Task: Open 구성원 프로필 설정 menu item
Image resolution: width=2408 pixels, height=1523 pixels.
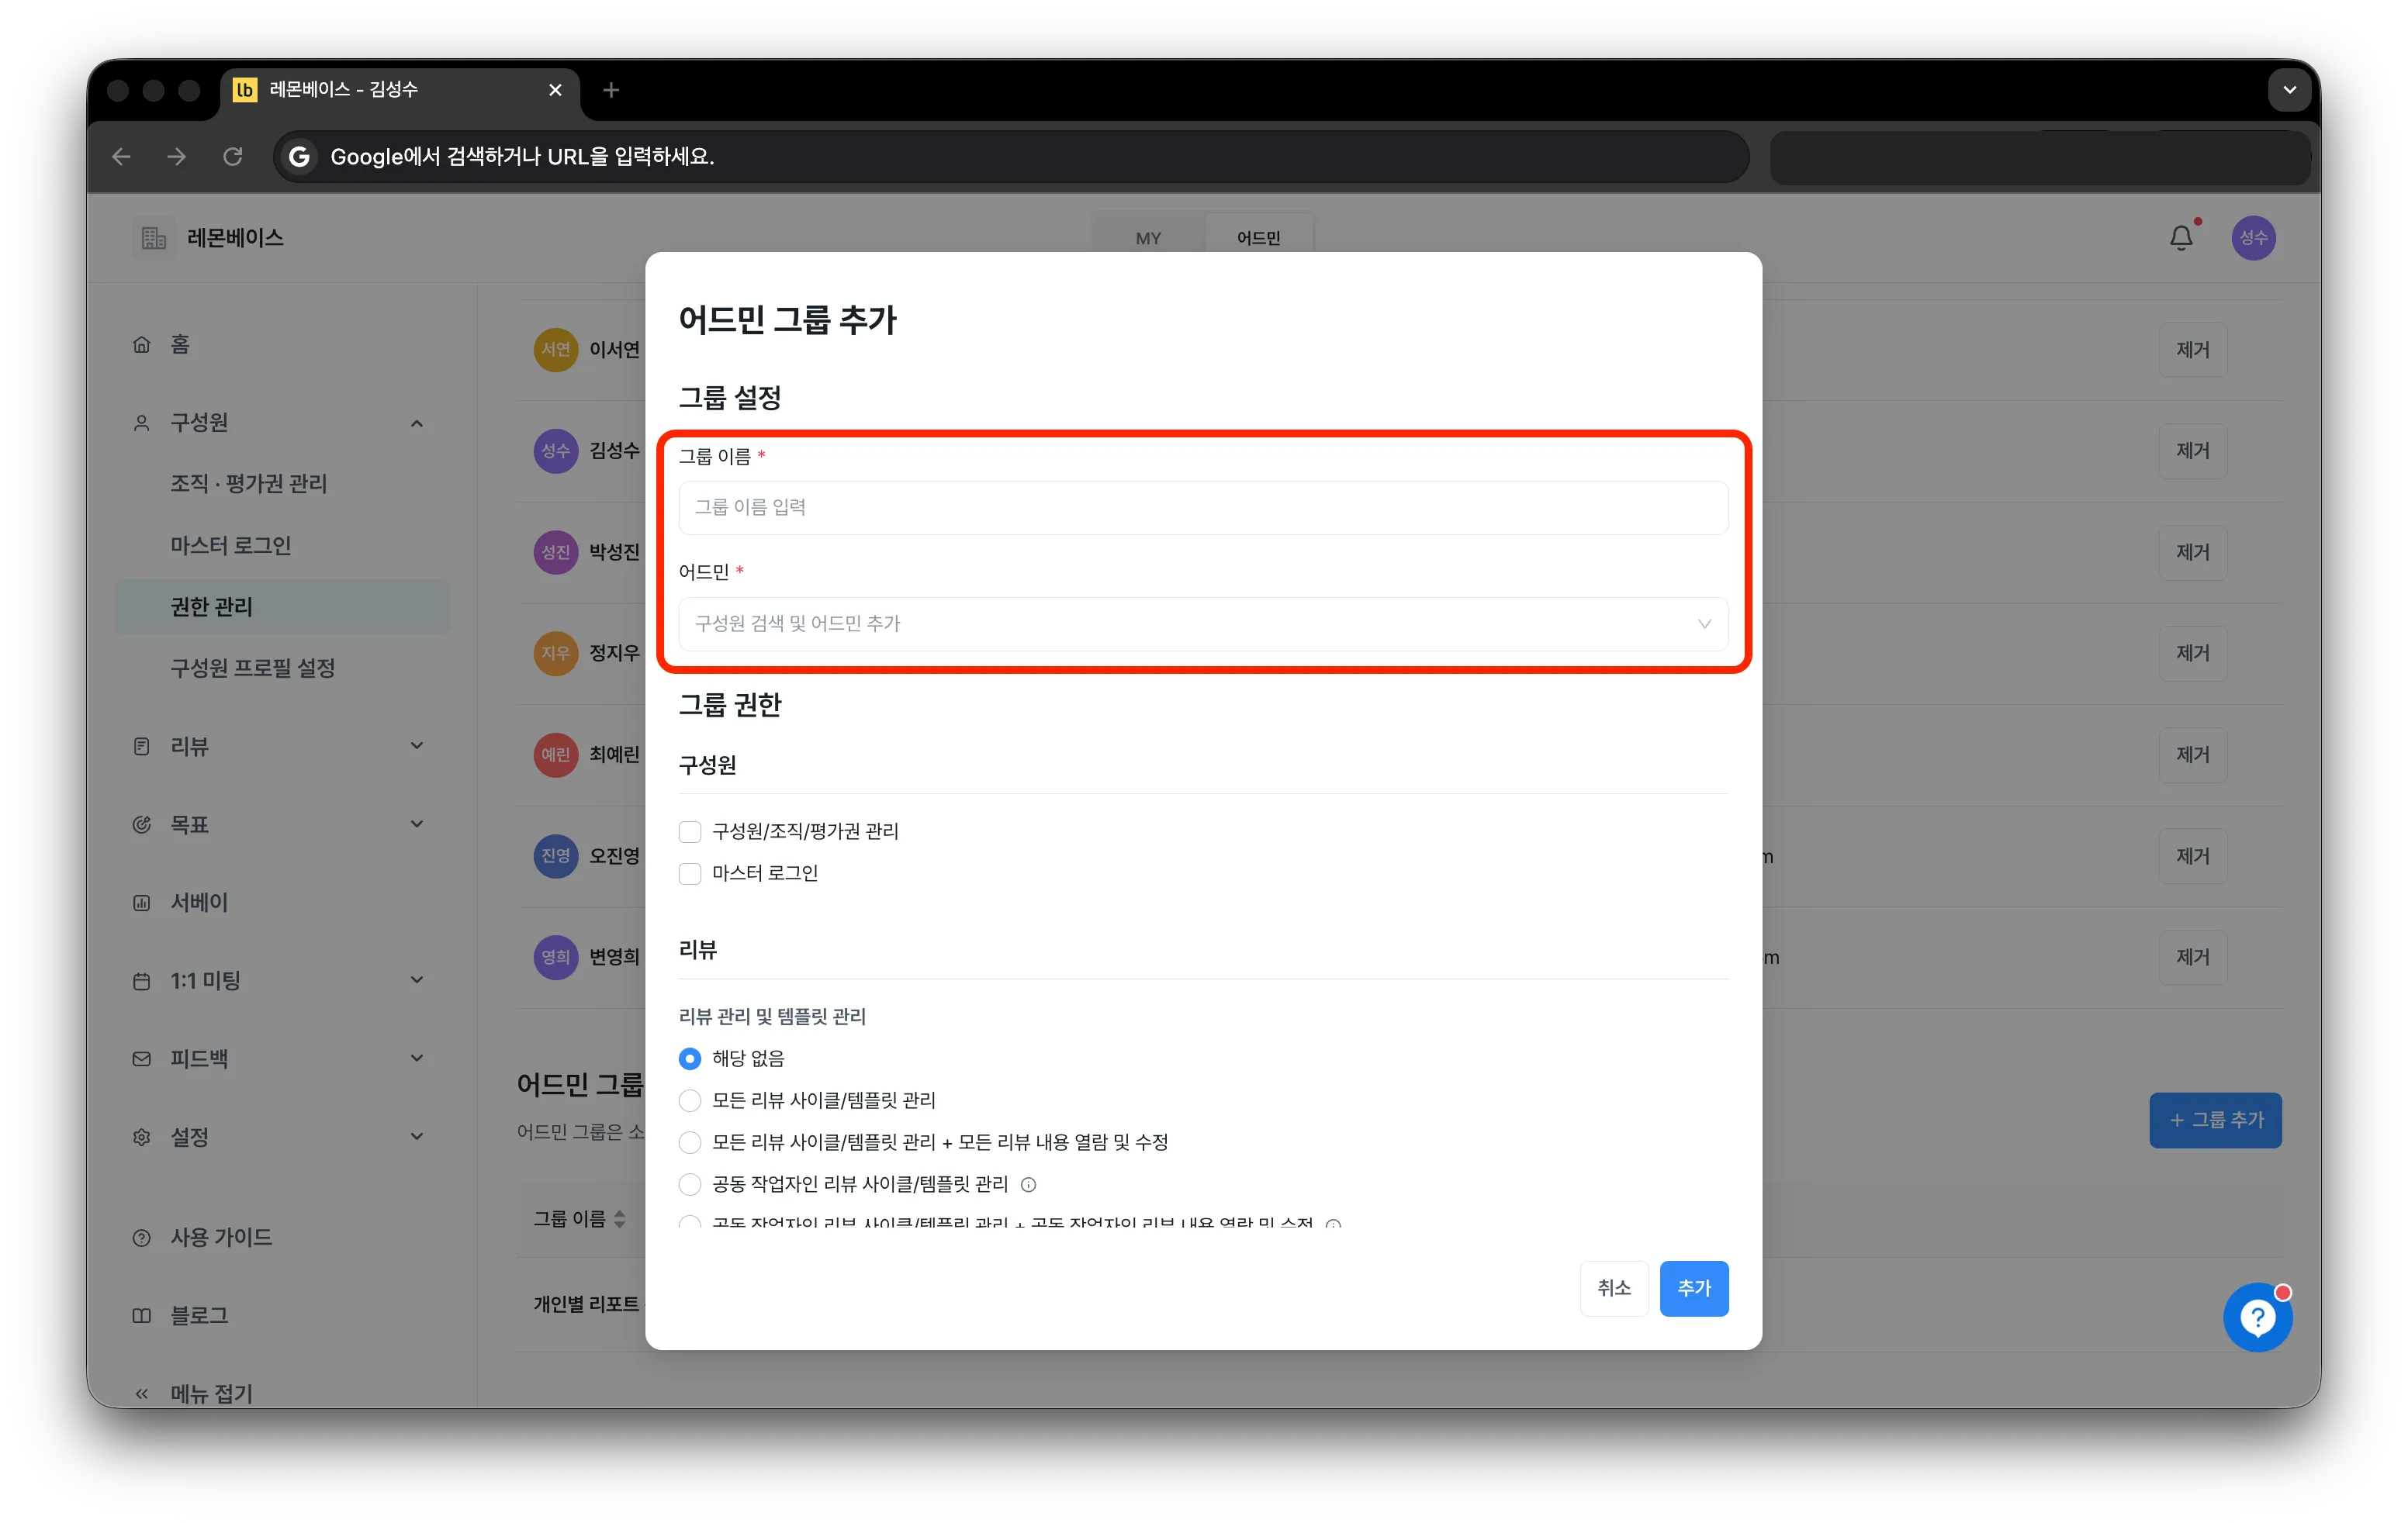Action: point(253,668)
